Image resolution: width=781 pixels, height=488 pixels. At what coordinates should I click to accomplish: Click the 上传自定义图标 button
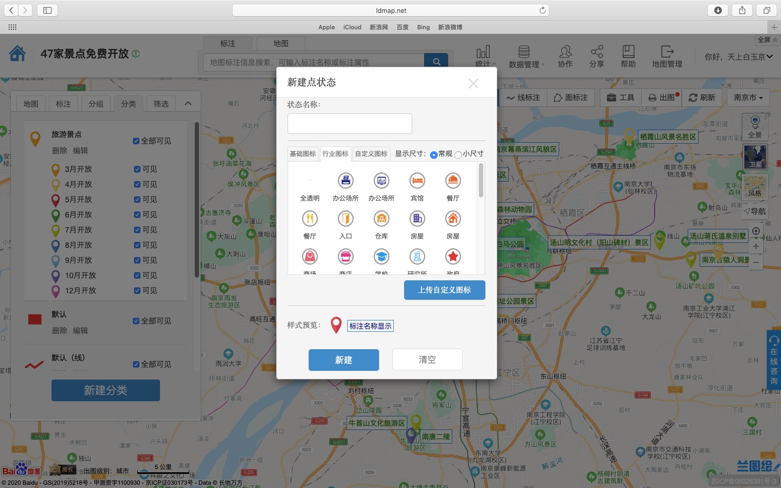(445, 290)
